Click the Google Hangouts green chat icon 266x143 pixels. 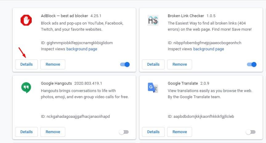(26, 87)
